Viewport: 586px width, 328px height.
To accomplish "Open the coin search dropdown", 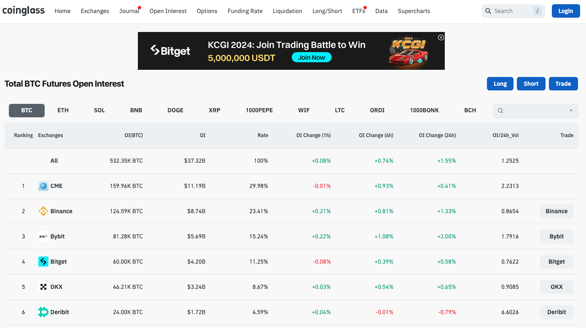I will (x=535, y=111).
